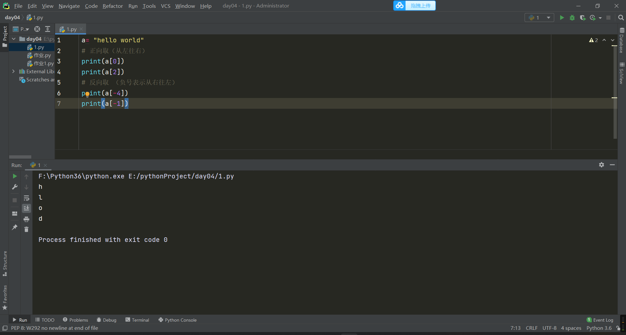The height and width of the screenshot is (335, 626).
Task: Switch to the Terminal tool tab
Action: coord(137,320)
